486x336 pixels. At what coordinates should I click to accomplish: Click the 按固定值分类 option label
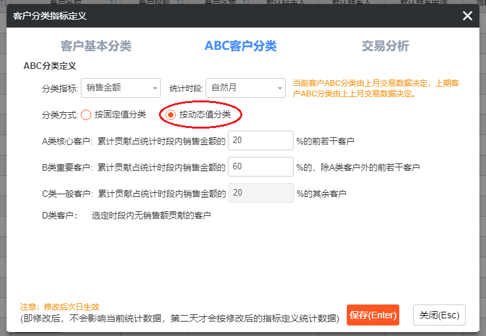[x=120, y=115]
